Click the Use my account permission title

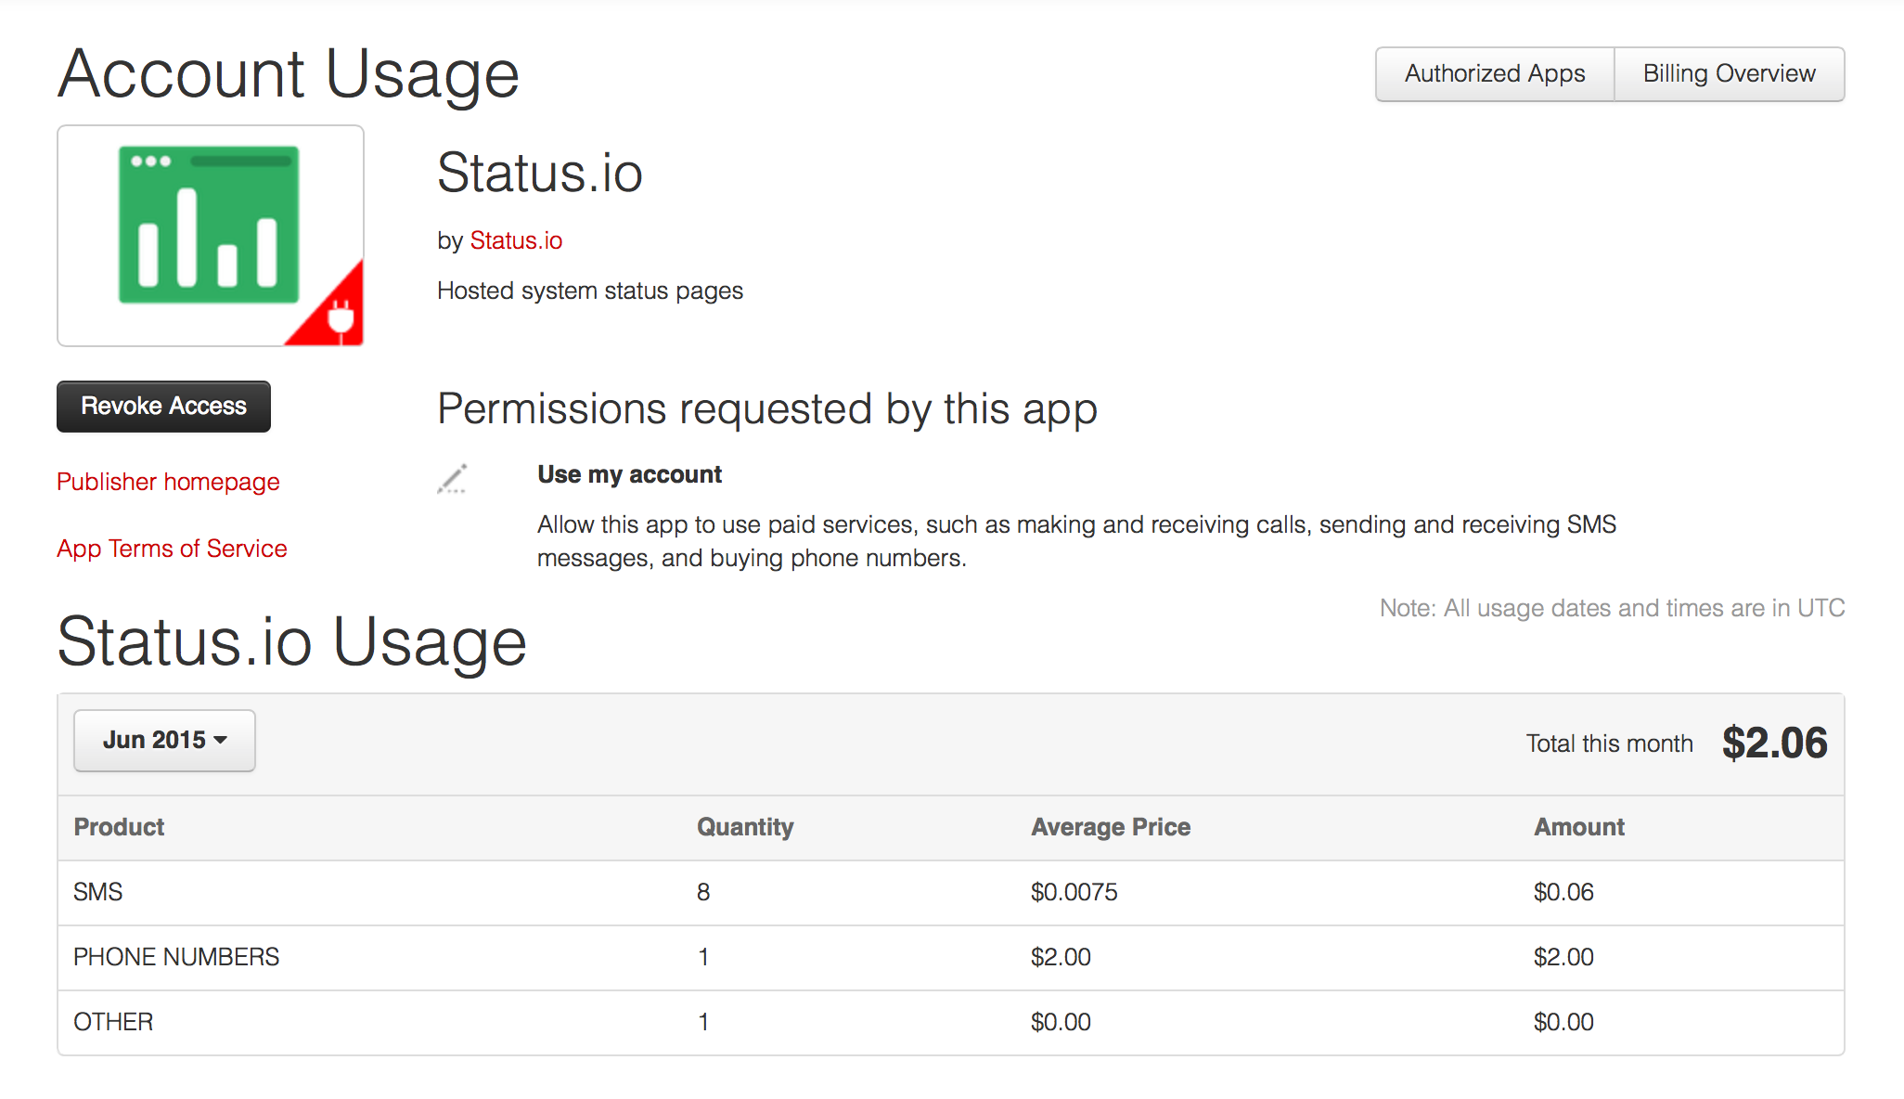(629, 474)
